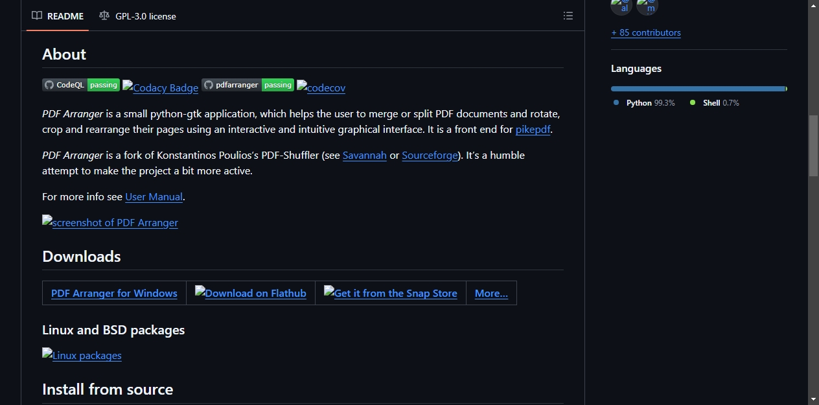
Task: Open the Savannah link
Action: 365,155
